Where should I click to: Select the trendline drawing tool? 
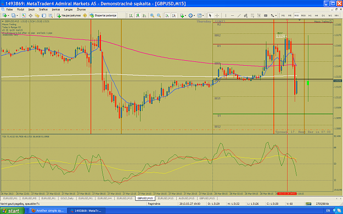[239, 15]
